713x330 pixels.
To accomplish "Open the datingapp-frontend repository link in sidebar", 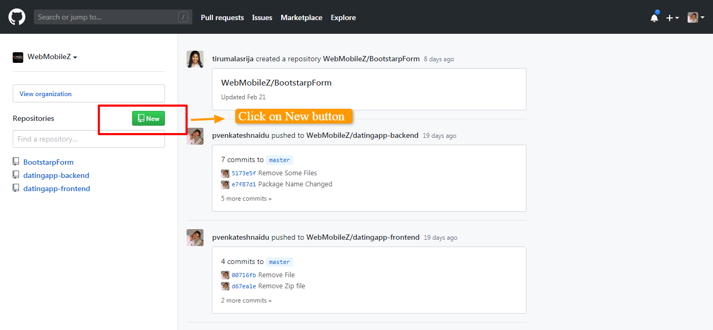I will coord(57,188).
